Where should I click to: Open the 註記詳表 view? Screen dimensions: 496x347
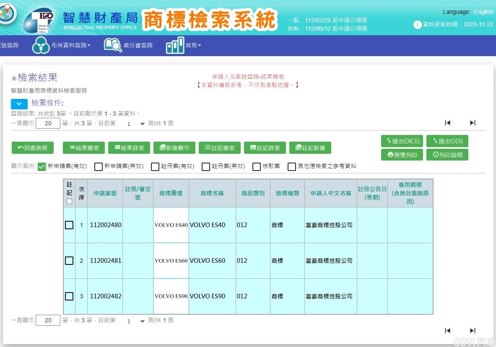265,148
